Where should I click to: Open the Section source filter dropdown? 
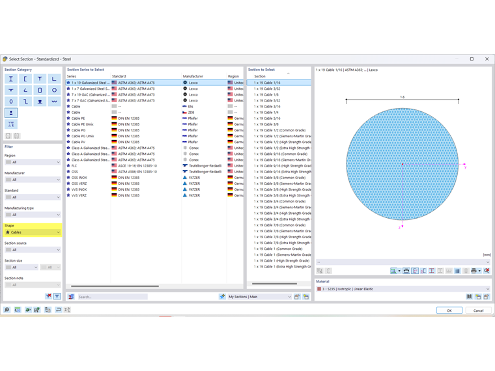(x=33, y=250)
